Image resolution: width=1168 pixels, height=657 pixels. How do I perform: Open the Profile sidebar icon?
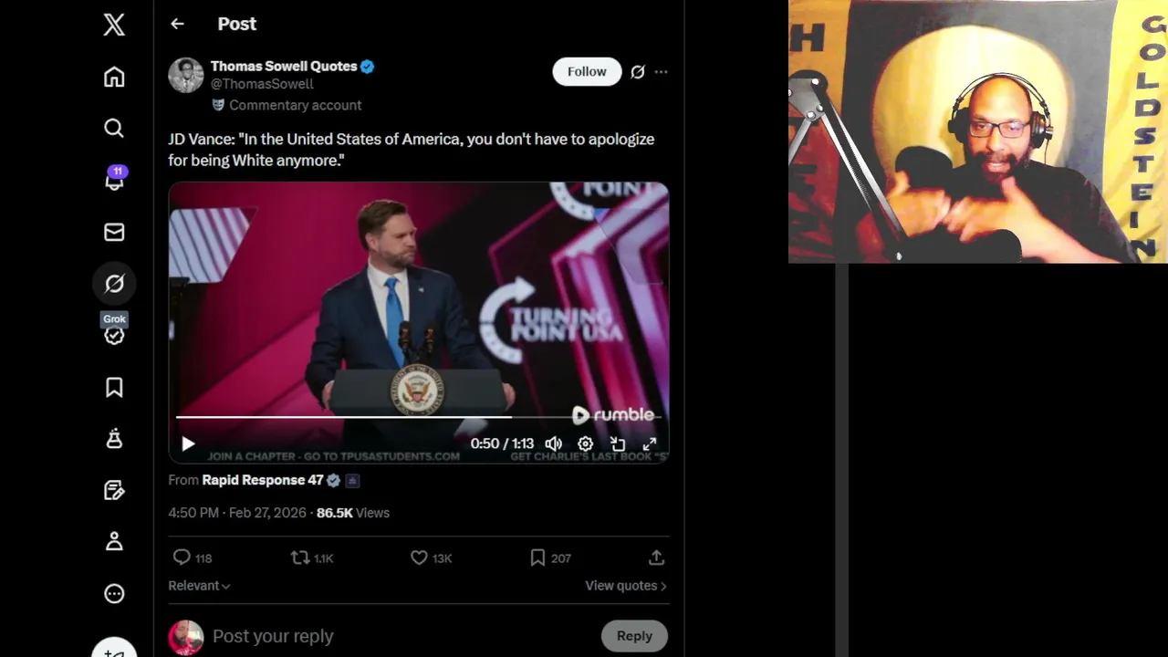(x=114, y=542)
